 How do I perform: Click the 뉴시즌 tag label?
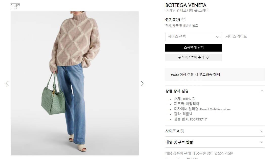15,6
